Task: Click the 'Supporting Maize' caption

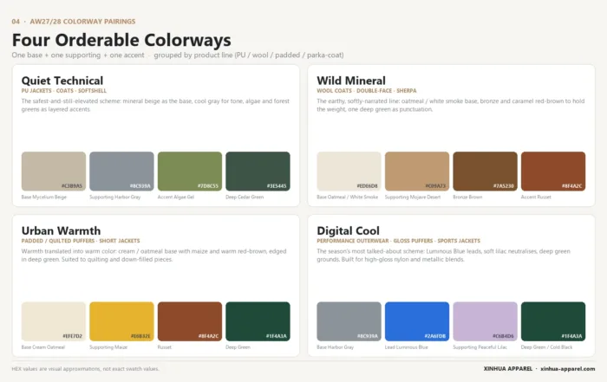Action: pyautogui.click(x=108, y=346)
